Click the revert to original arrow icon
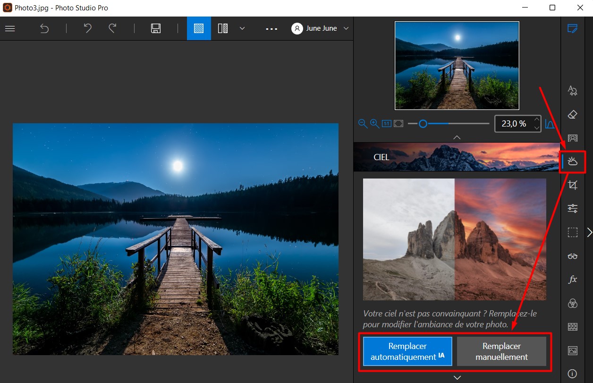Viewport: 593px width, 383px height. pos(44,28)
